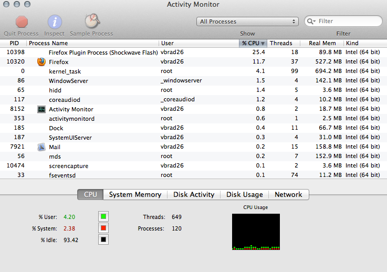The height and width of the screenshot is (272, 387).
Task: Click the search magnifier in Filter field
Action: coord(311,22)
